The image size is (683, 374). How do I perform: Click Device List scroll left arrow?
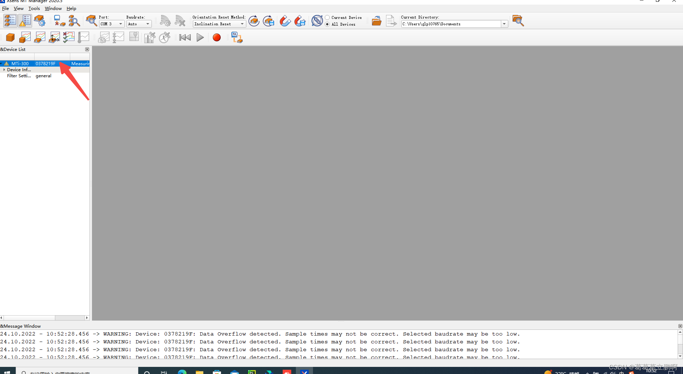(1, 318)
